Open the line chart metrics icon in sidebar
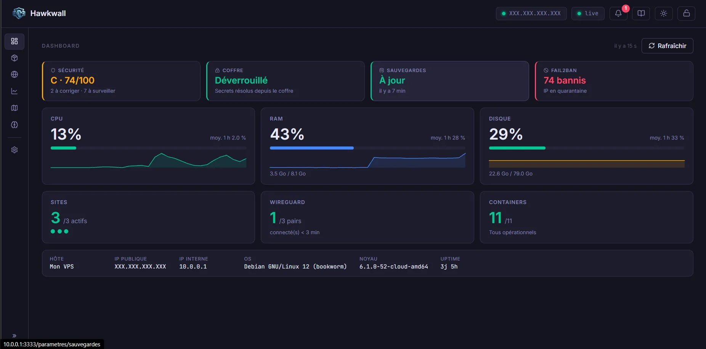The width and height of the screenshot is (706, 349). [14, 91]
